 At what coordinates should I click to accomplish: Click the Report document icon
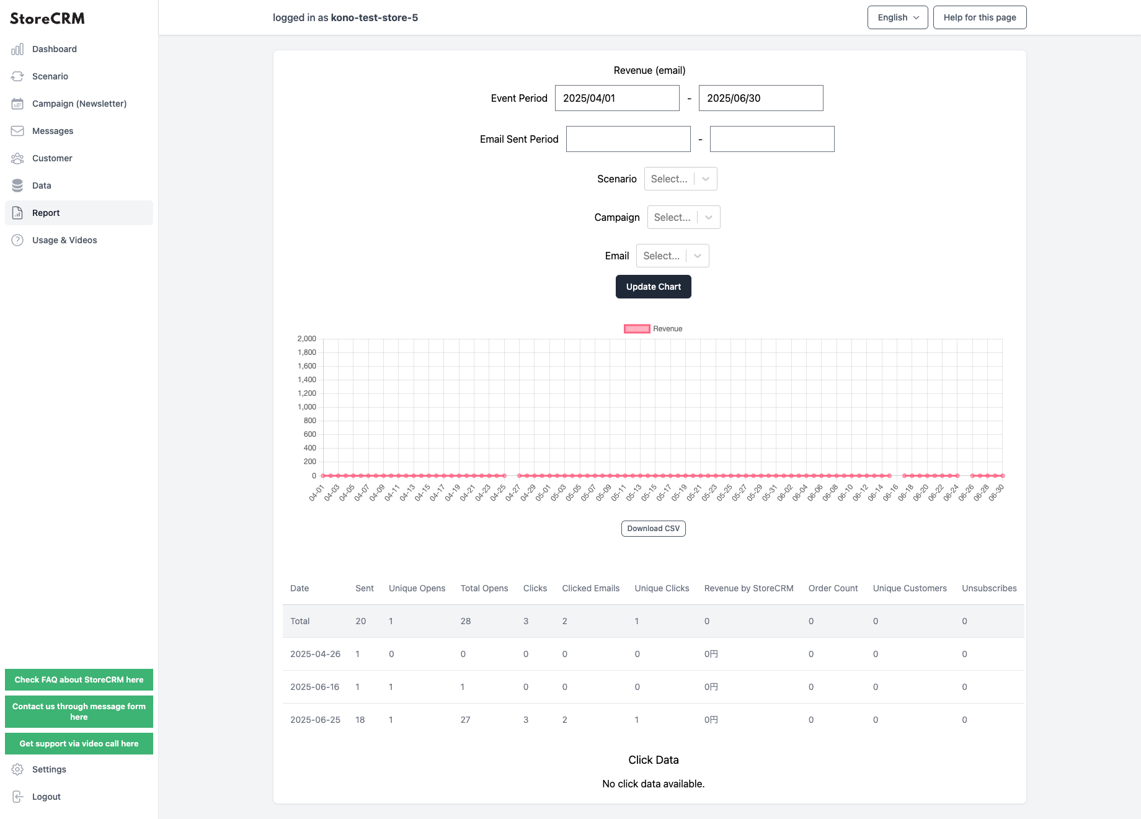pos(17,213)
